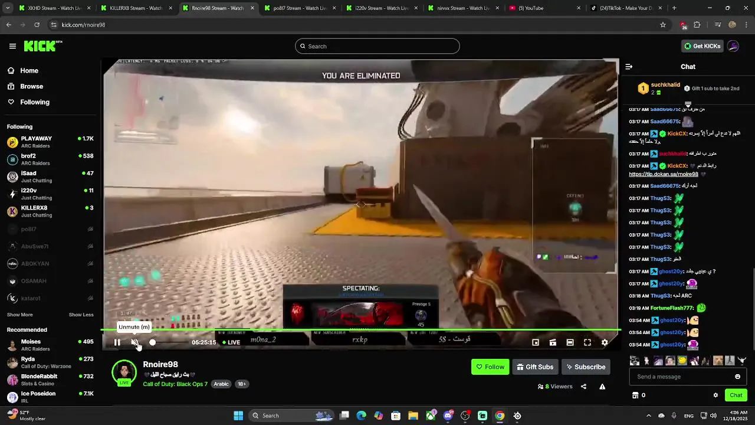This screenshot has width=755, height=425.
Task: Open Rnoire98 profile avatar
Action: [124, 373]
